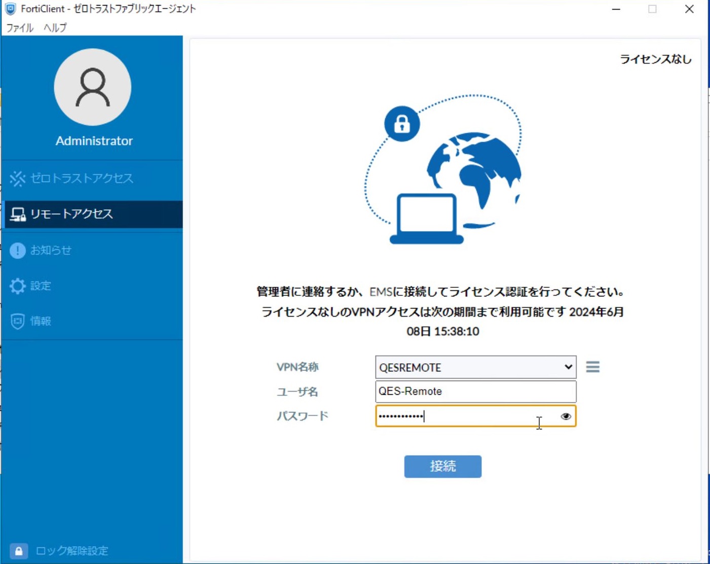Image resolution: width=710 pixels, height=564 pixels.
Task: Click the VPN名称 label
Action: click(297, 367)
